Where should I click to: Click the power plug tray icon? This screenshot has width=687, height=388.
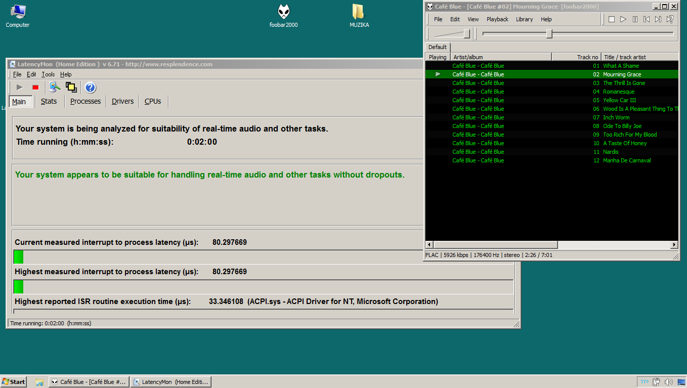tap(657, 382)
